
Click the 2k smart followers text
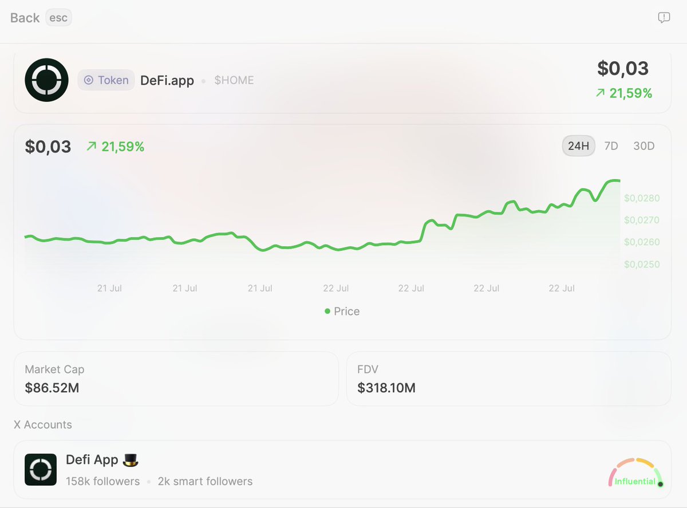pyautogui.click(x=206, y=481)
